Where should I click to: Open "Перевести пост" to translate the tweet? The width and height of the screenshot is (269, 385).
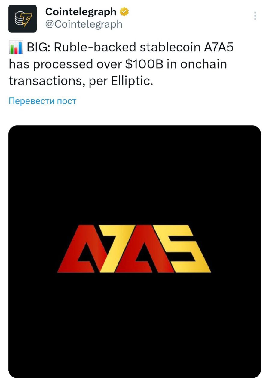[x=42, y=101]
